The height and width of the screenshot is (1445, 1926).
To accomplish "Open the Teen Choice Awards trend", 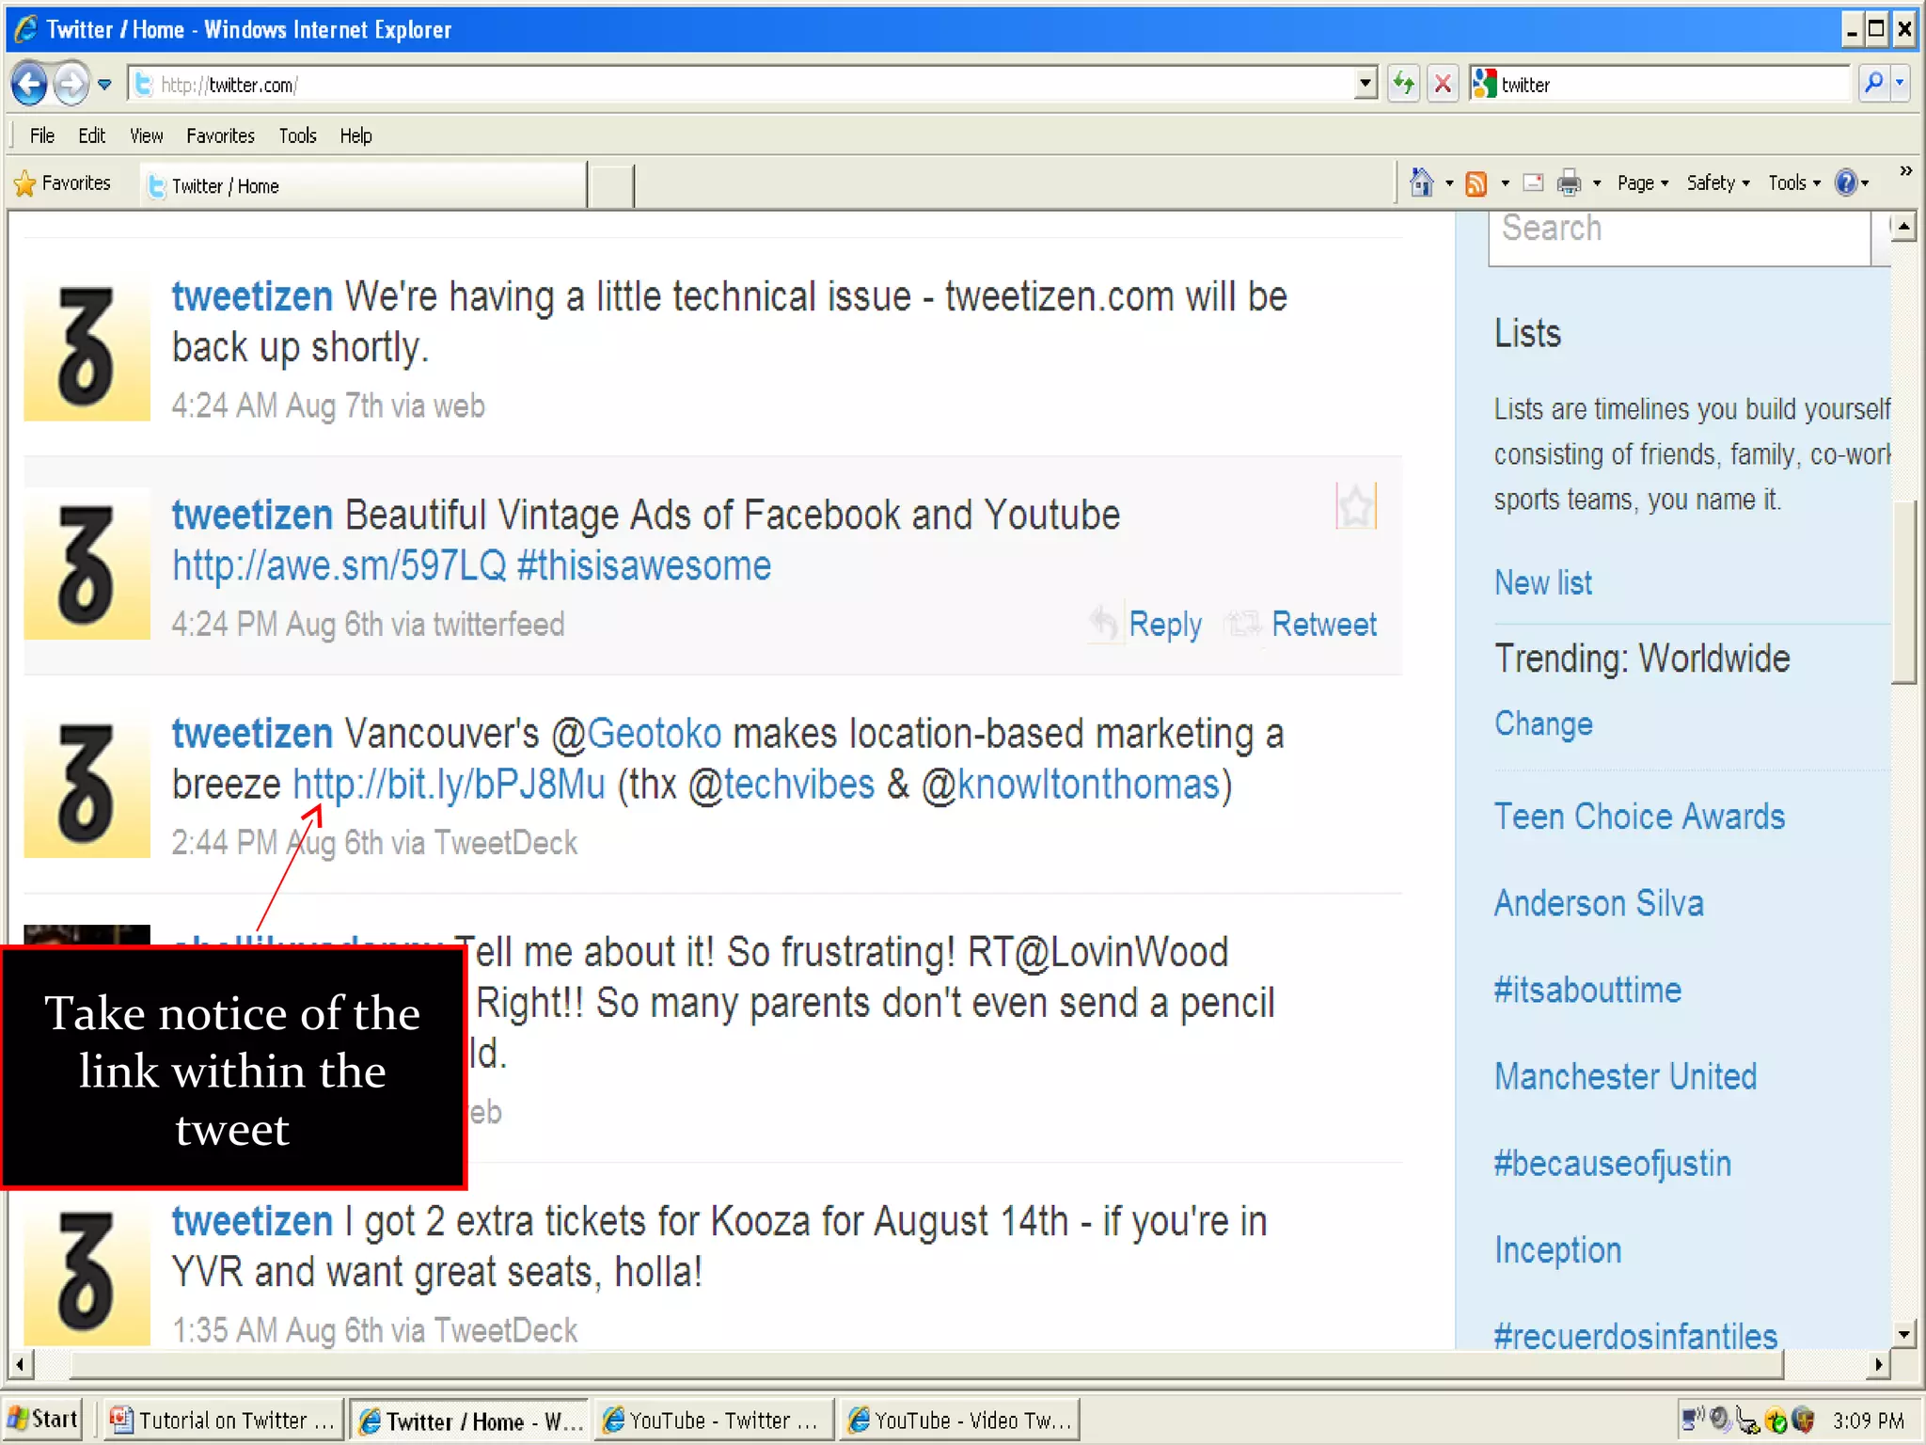I will click(x=1639, y=817).
